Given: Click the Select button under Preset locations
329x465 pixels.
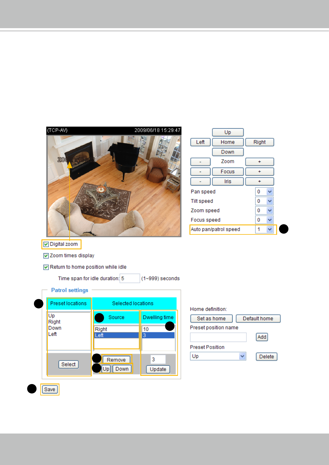Looking at the screenshot, I should [69, 364].
